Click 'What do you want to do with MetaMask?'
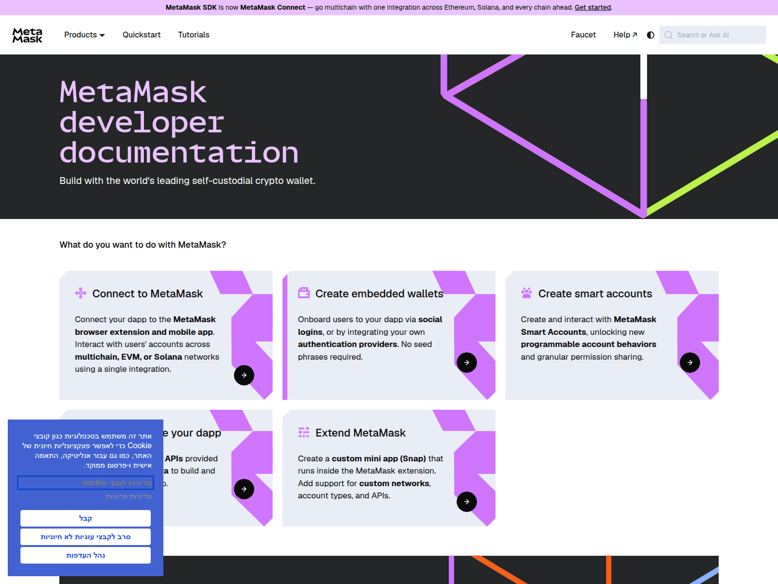Screen dimensions: 778x584 [143, 245]
